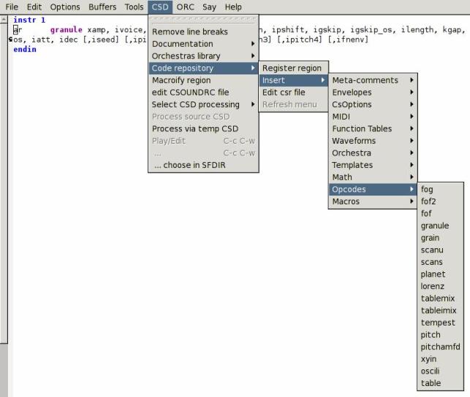Select the Code repository entry
The image size is (470, 397).
[203, 68]
